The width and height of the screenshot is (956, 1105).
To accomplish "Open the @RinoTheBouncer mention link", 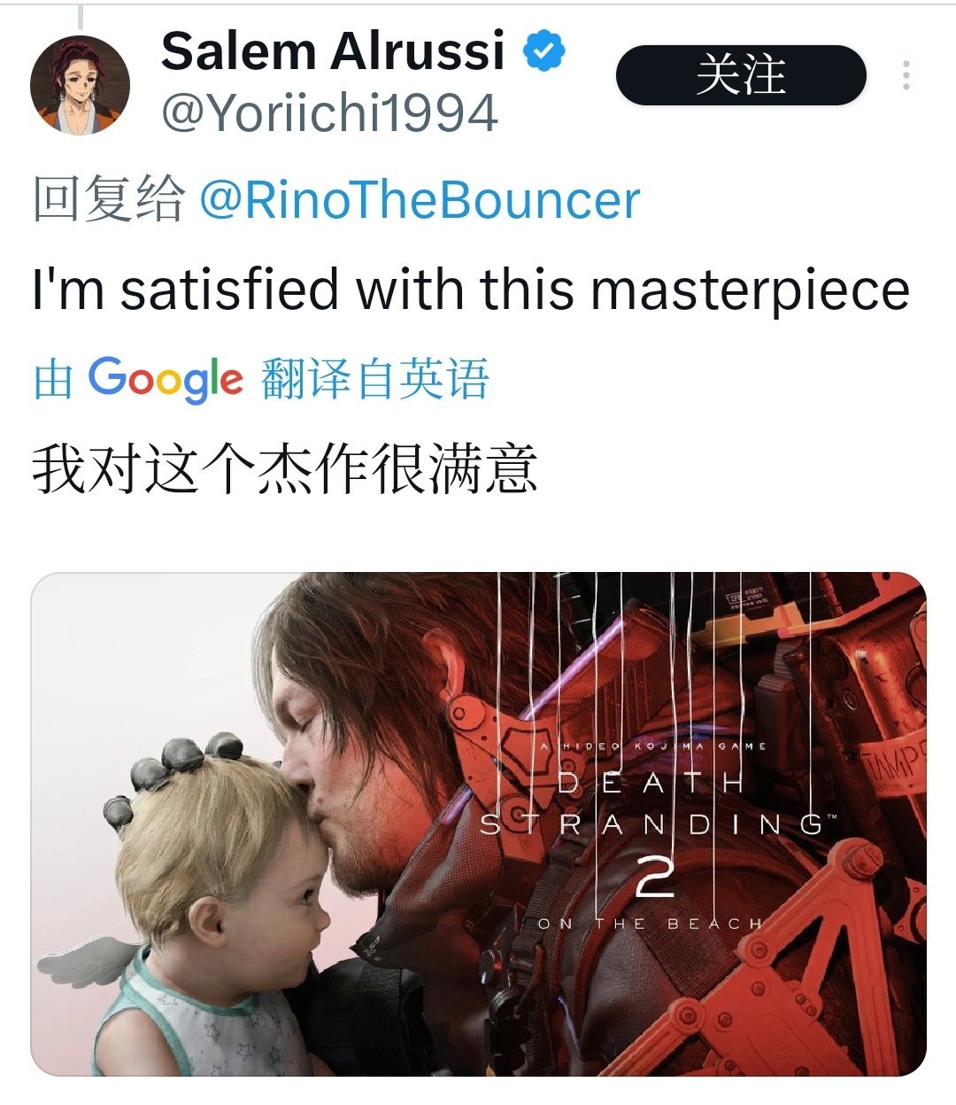I will click(420, 199).
